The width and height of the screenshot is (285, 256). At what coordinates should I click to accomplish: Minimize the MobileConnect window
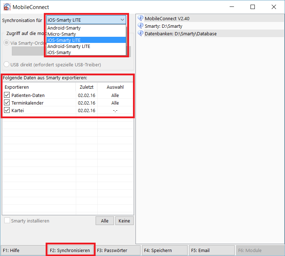232,7
